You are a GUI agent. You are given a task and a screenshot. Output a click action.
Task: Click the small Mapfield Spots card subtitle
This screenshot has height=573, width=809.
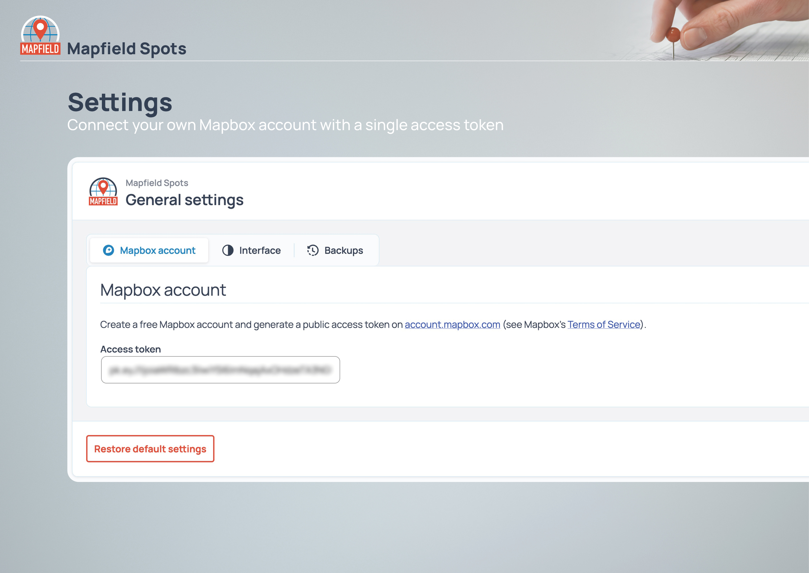pyautogui.click(x=157, y=183)
